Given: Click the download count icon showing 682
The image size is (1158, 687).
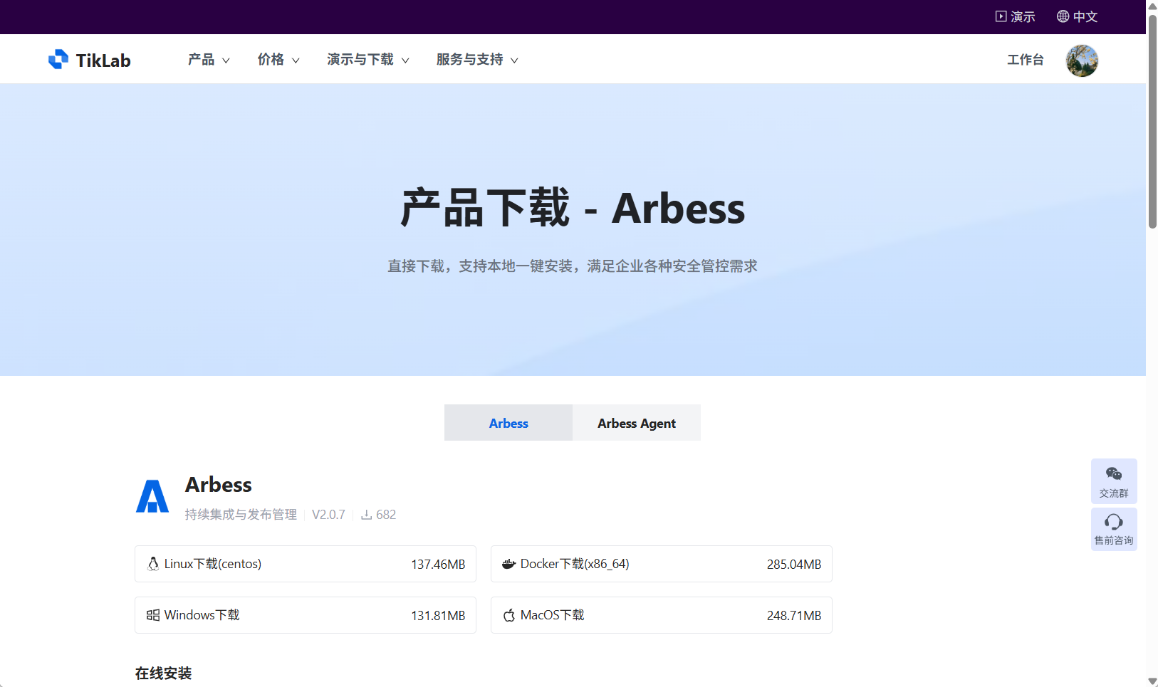Looking at the screenshot, I should click(x=366, y=514).
